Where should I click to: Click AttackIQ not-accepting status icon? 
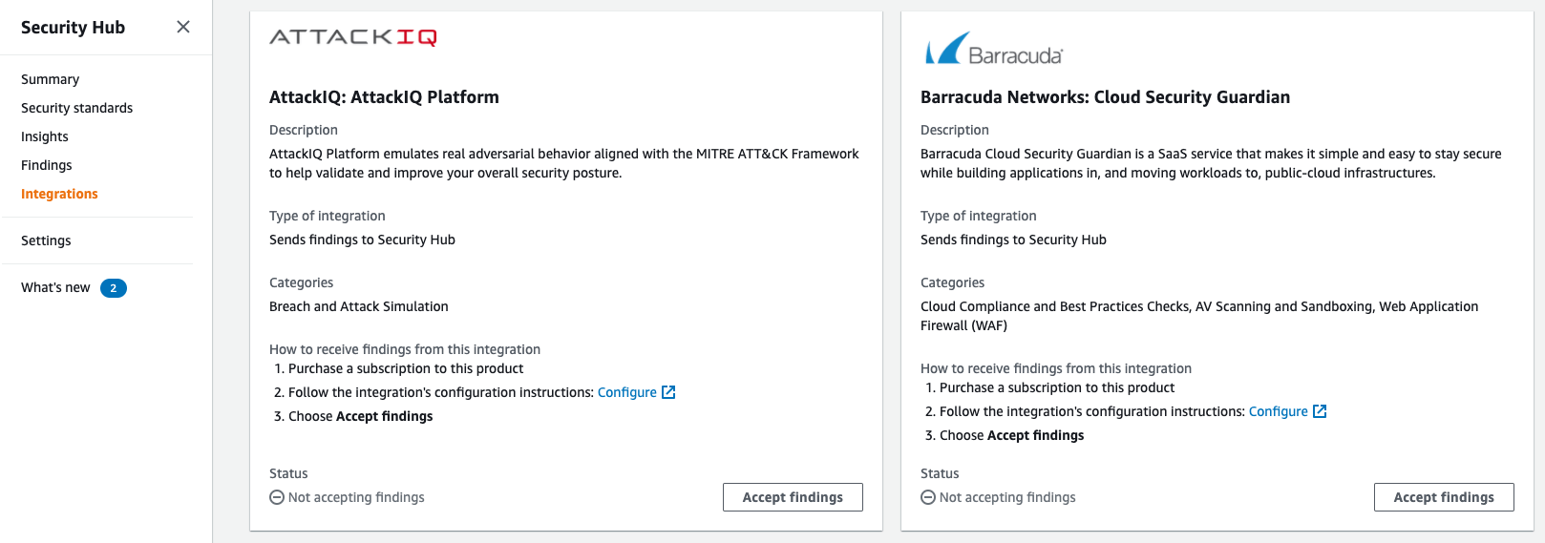coord(277,497)
